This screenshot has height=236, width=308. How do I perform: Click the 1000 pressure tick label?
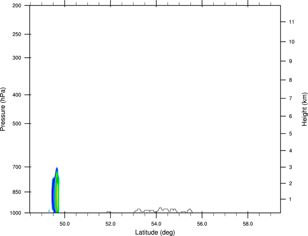15,213
